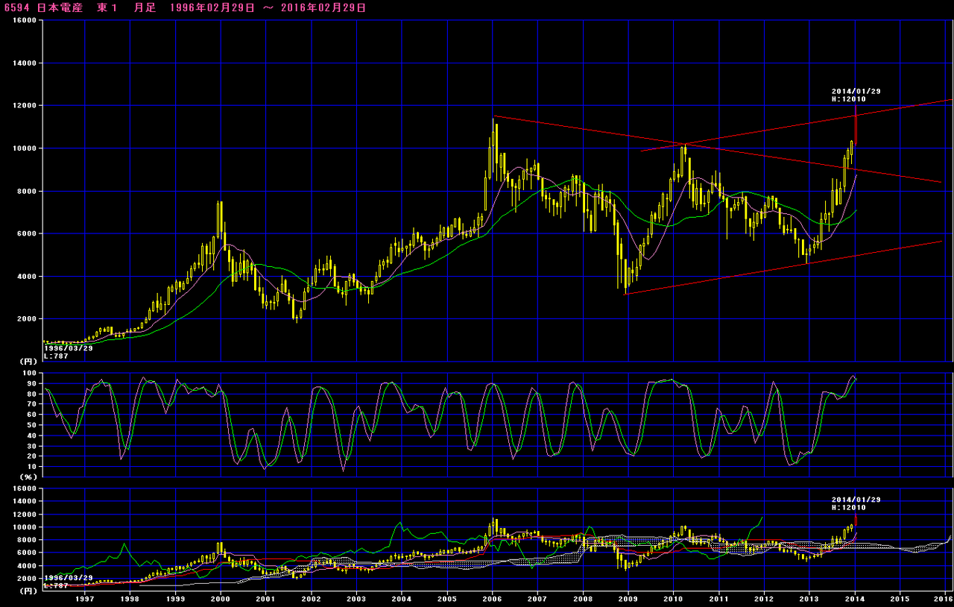Screen dimensions: 954x607
Task: Click the "4000" label on the bottom chart axis
Action: (28, 565)
